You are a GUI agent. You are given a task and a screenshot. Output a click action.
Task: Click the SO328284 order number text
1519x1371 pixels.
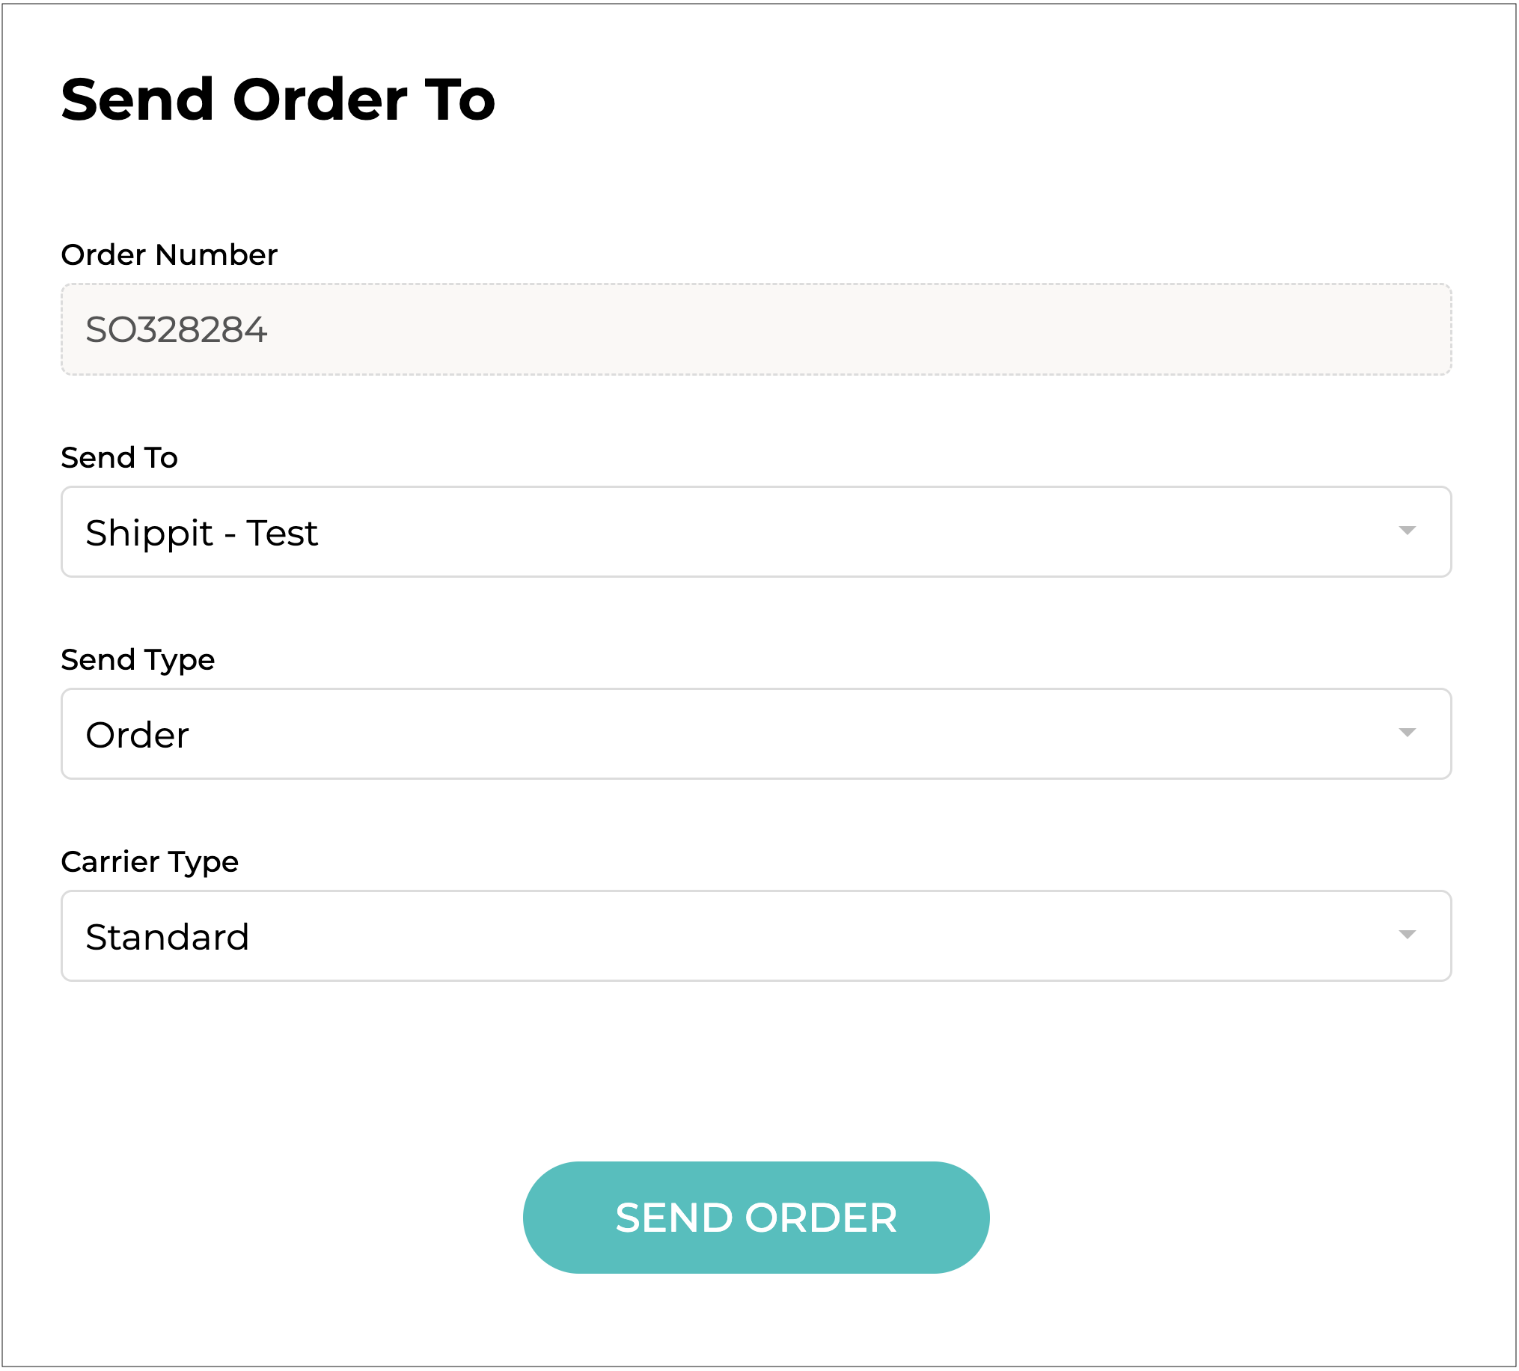177,330
